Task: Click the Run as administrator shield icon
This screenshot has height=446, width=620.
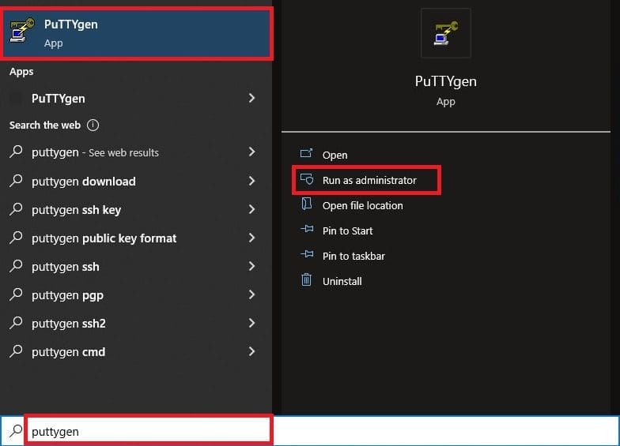Action: click(x=307, y=178)
